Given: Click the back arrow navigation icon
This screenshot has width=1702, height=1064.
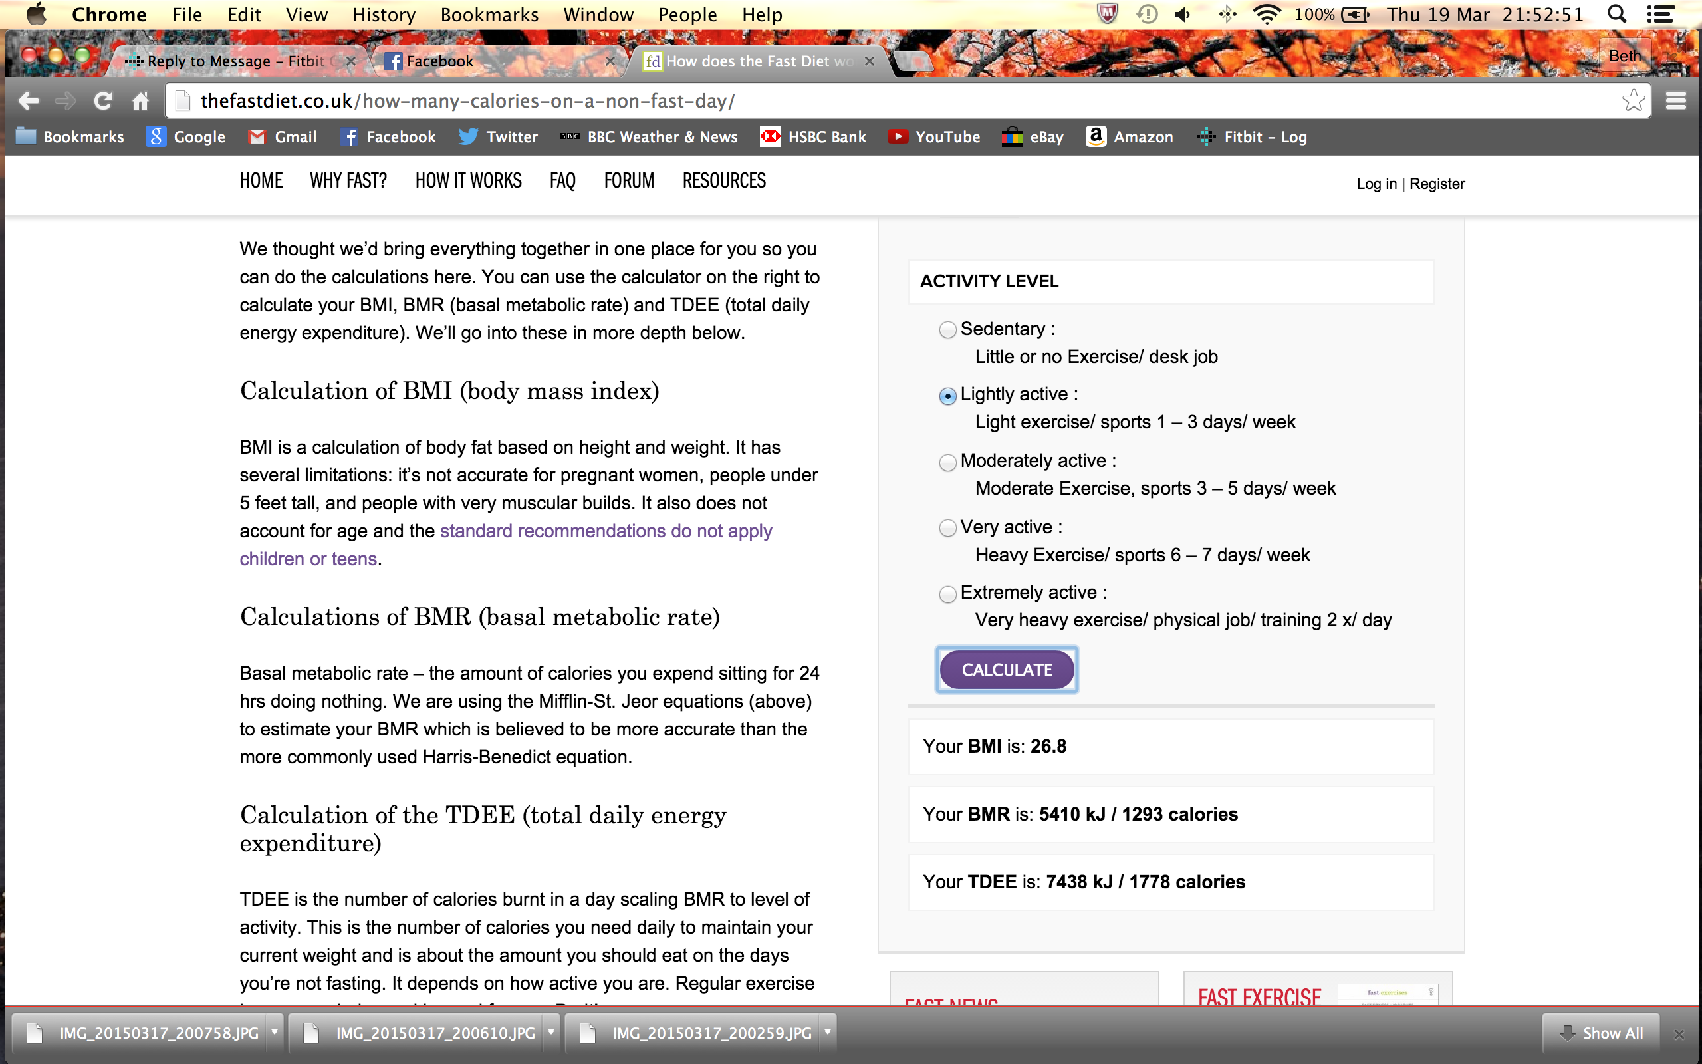Looking at the screenshot, I should [x=28, y=101].
